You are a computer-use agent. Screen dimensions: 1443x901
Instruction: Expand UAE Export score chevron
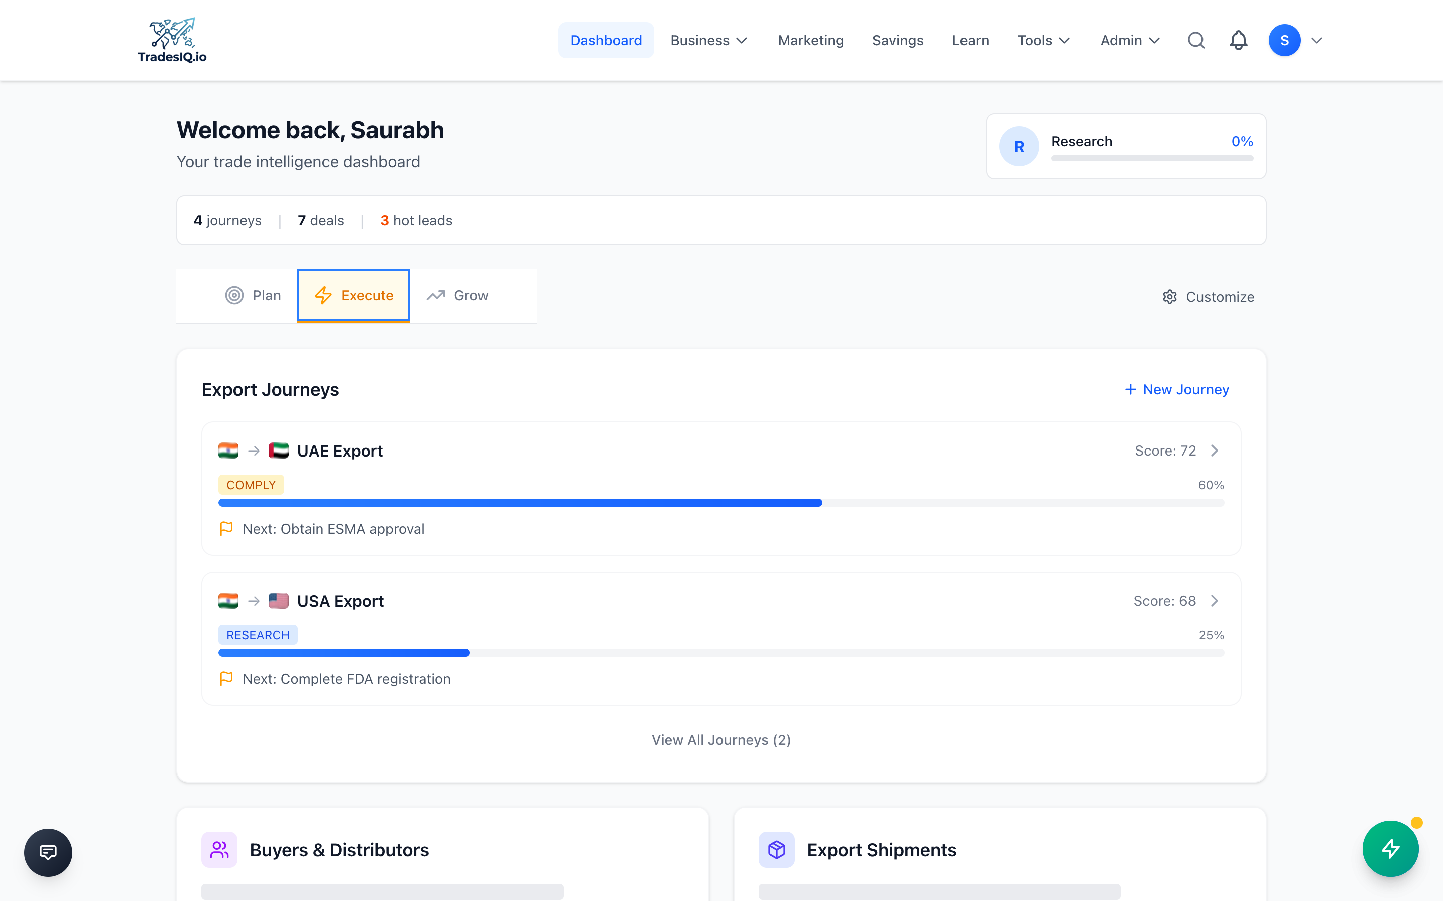click(x=1215, y=450)
